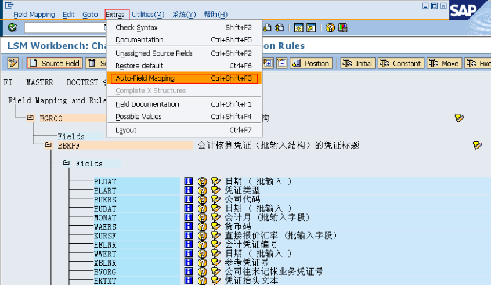Screen dimensions: 491x286
Task: Click question mark icon for BELNR
Action: click(x=203, y=244)
